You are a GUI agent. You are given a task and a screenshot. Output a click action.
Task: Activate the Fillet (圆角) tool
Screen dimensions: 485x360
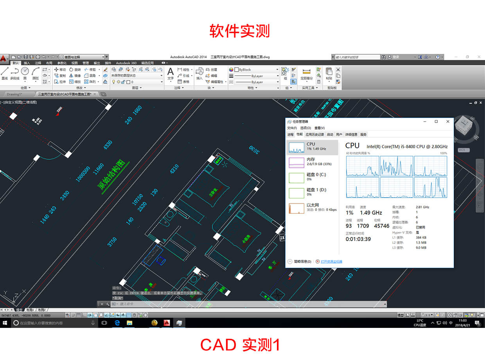[90, 76]
